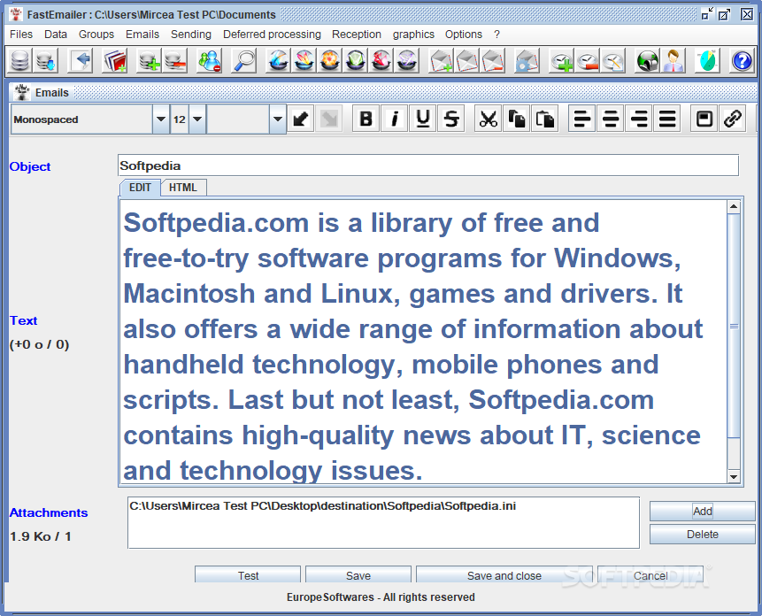Click the scrollbar down arrow in text area
The width and height of the screenshot is (762, 616).
(x=734, y=476)
